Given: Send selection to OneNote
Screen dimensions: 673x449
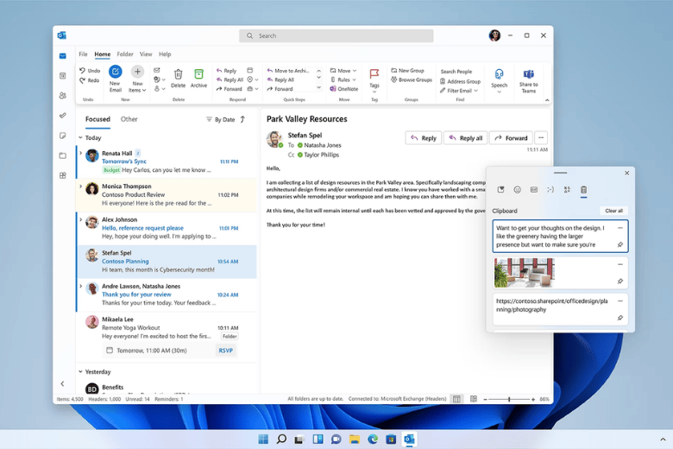Looking at the screenshot, I should 343,89.
